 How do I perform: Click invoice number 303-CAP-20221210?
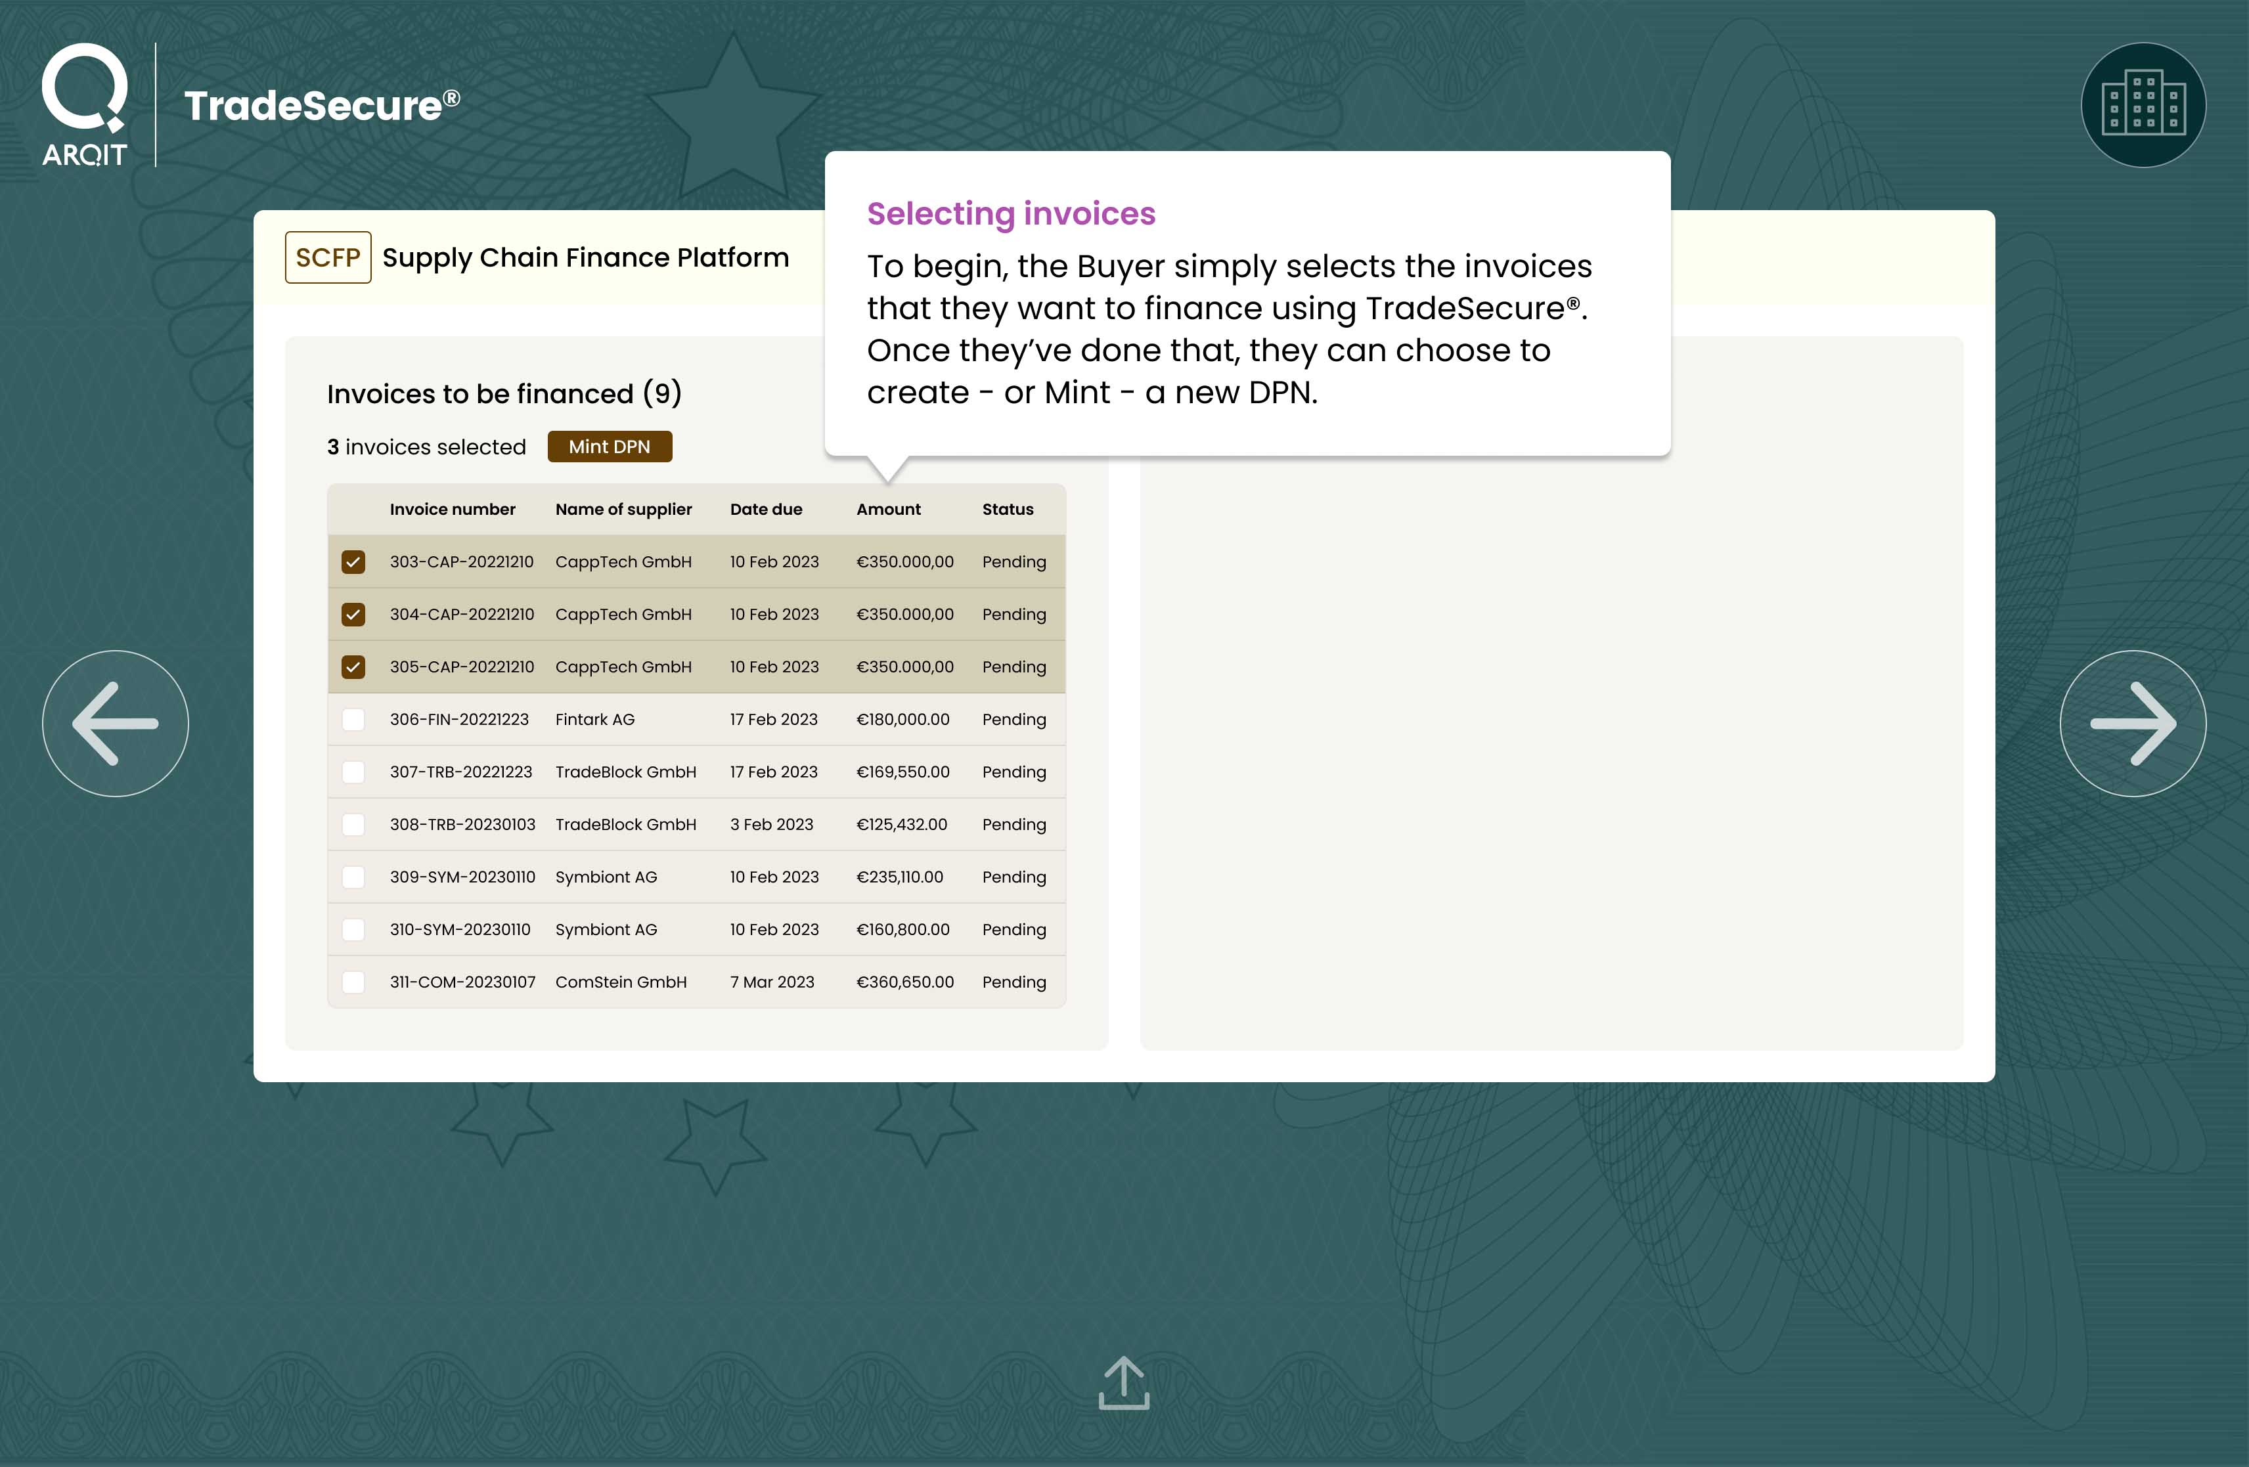click(462, 562)
